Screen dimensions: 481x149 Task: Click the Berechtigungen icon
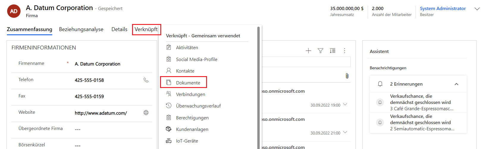coord(169,117)
